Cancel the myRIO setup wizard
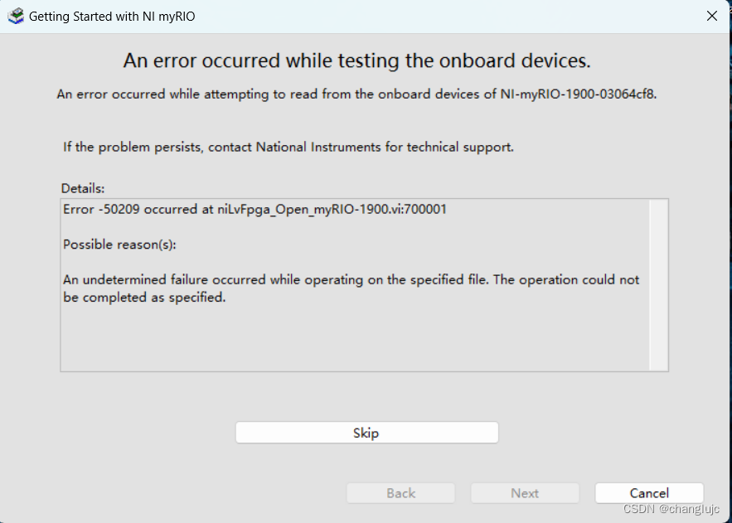 coord(649,493)
